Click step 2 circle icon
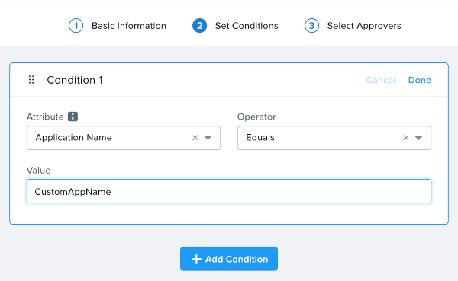This screenshot has height=281, width=458. pos(199,26)
